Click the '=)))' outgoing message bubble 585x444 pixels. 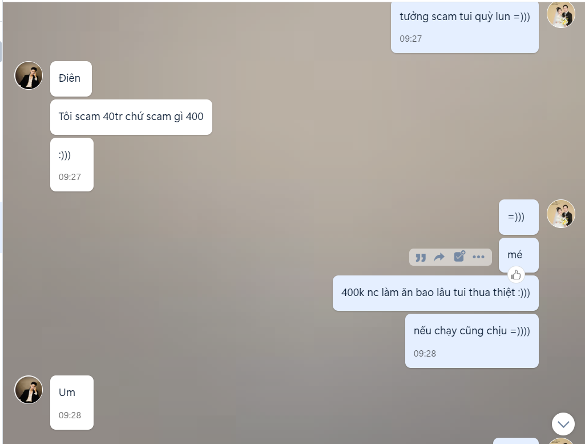[518, 217]
